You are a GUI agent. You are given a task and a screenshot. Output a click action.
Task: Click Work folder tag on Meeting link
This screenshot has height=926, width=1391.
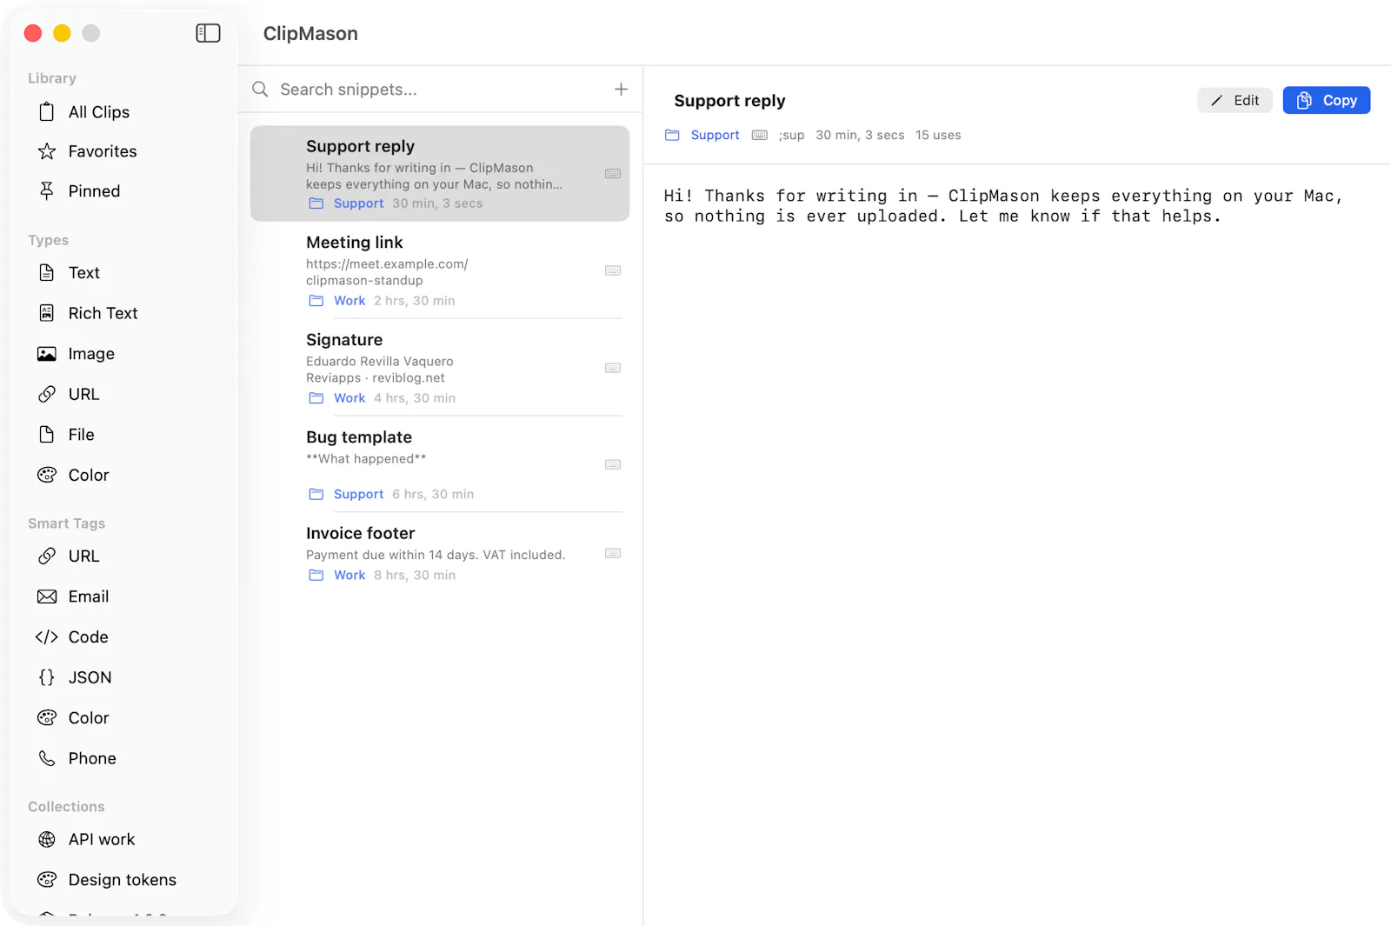tap(349, 300)
